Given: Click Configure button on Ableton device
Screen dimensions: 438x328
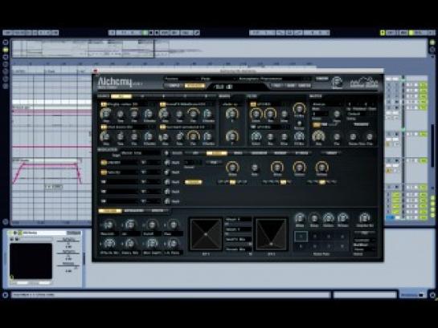Looking at the screenshot, I should pos(74,233).
